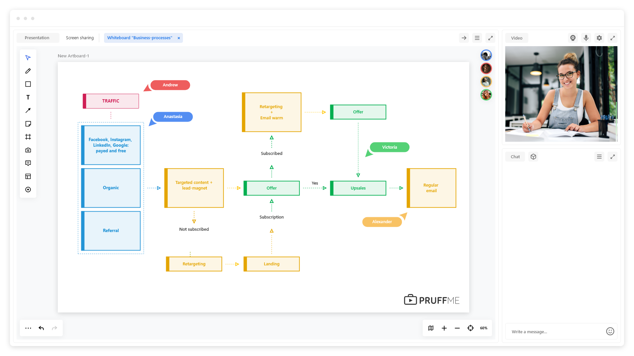
Task: Toggle the webcam in video panel
Action: 573,38
